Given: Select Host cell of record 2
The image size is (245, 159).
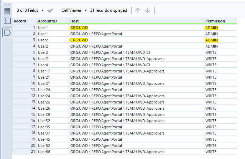Looking at the screenshot, I should [x=136, y=34].
